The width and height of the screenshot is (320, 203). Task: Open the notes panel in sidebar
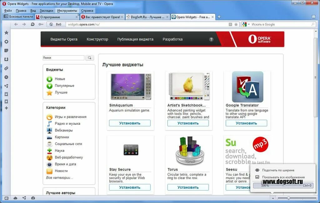tap(6, 51)
